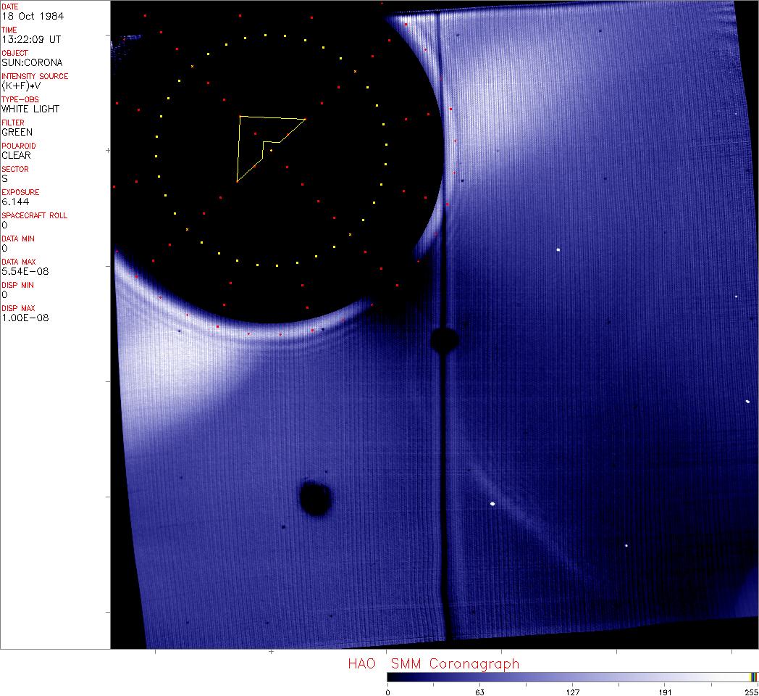Select the exposure value 6.144

15,202
